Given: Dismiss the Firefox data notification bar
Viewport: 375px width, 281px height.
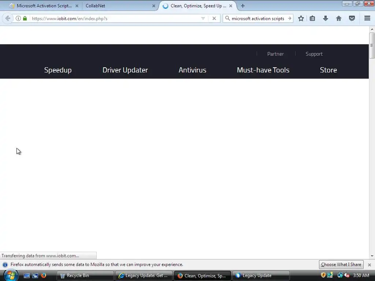Looking at the screenshot, I should pos(370,265).
